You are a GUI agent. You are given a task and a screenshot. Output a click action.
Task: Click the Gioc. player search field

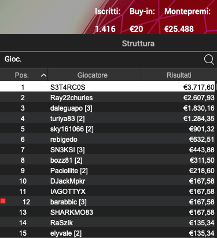coord(108,59)
